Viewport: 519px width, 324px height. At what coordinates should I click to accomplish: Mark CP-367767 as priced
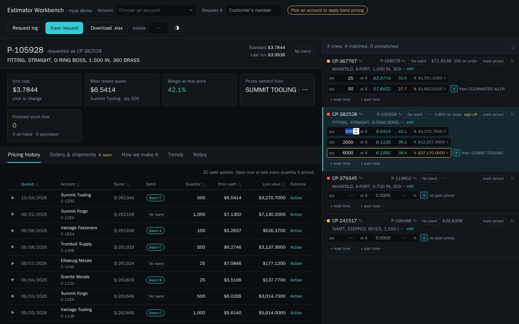(493, 61)
